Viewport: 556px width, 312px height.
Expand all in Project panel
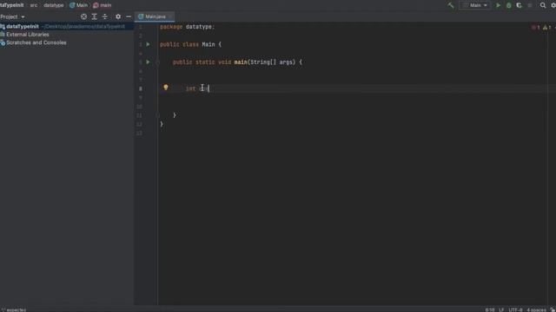pos(95,16)
